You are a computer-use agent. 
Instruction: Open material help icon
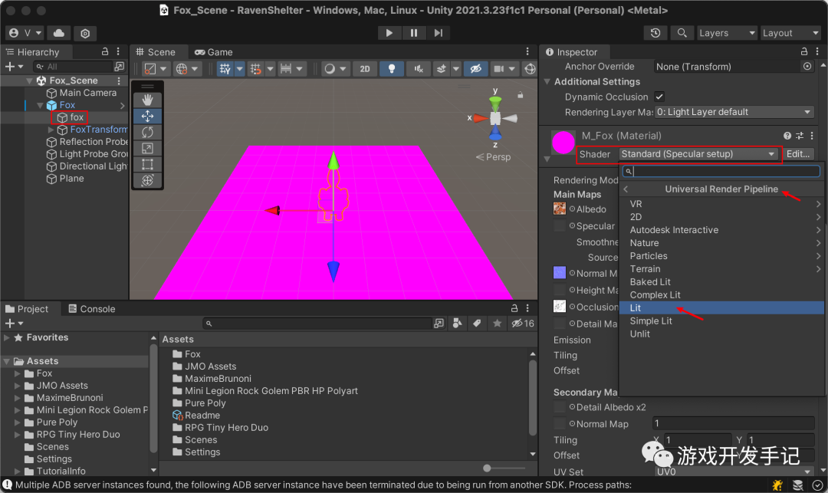pos(787,136)
